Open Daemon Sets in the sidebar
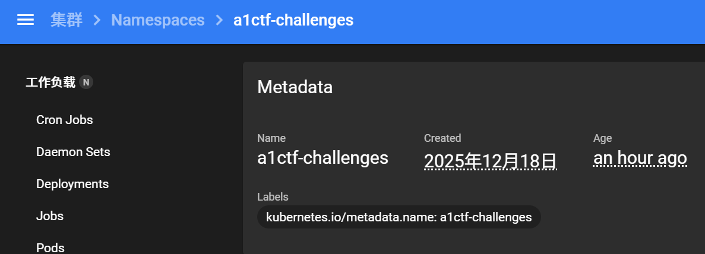This screenshot has height=254, width=705. pos(73,152)
